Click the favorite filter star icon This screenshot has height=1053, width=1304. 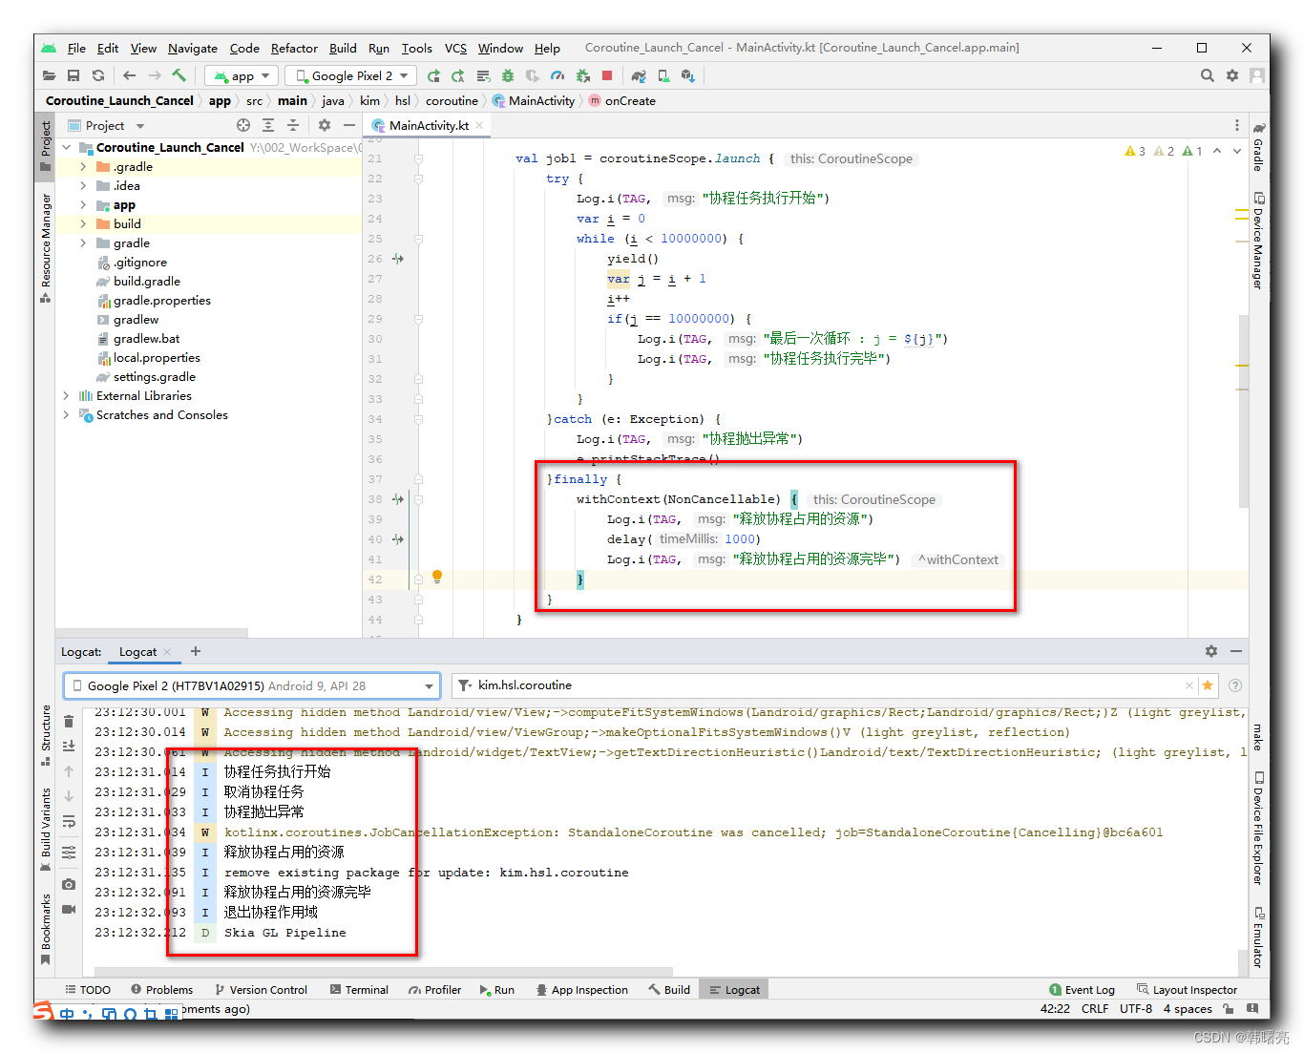[x=1208, y=685]
